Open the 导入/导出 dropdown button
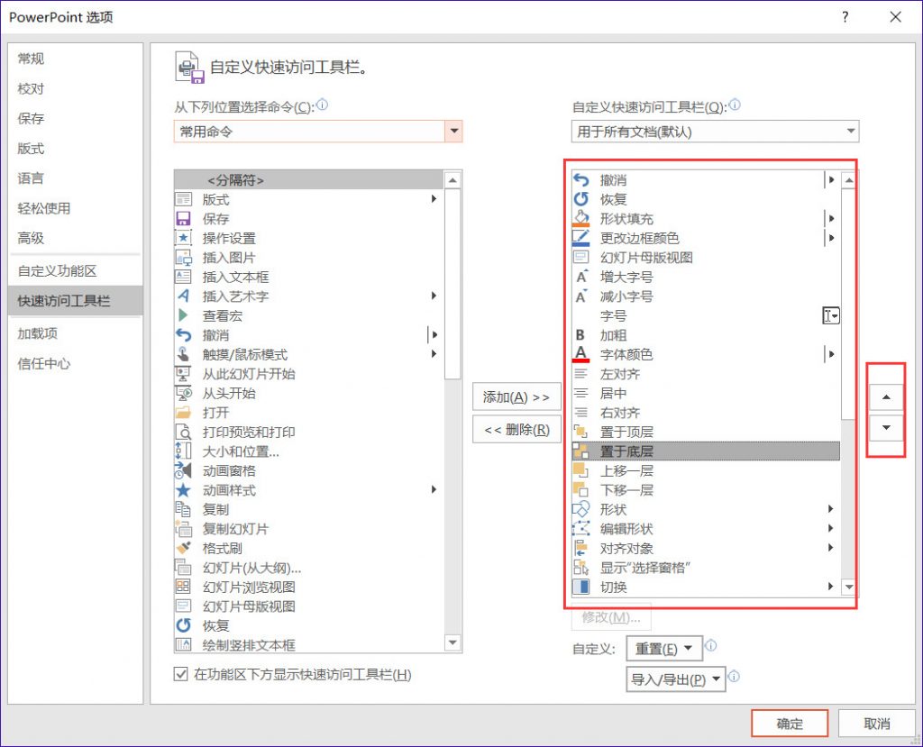This screenshot has width=923, height=747. pyautogui.click(x=675, y=680)
